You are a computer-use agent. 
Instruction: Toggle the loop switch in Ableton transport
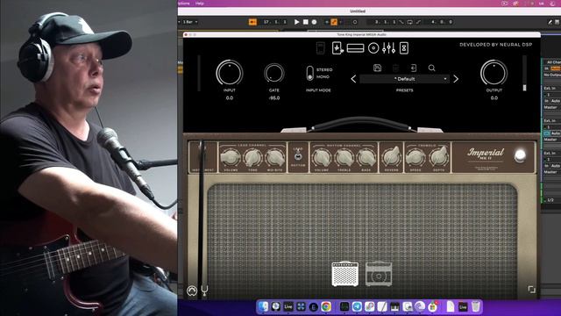coord(409,22)
